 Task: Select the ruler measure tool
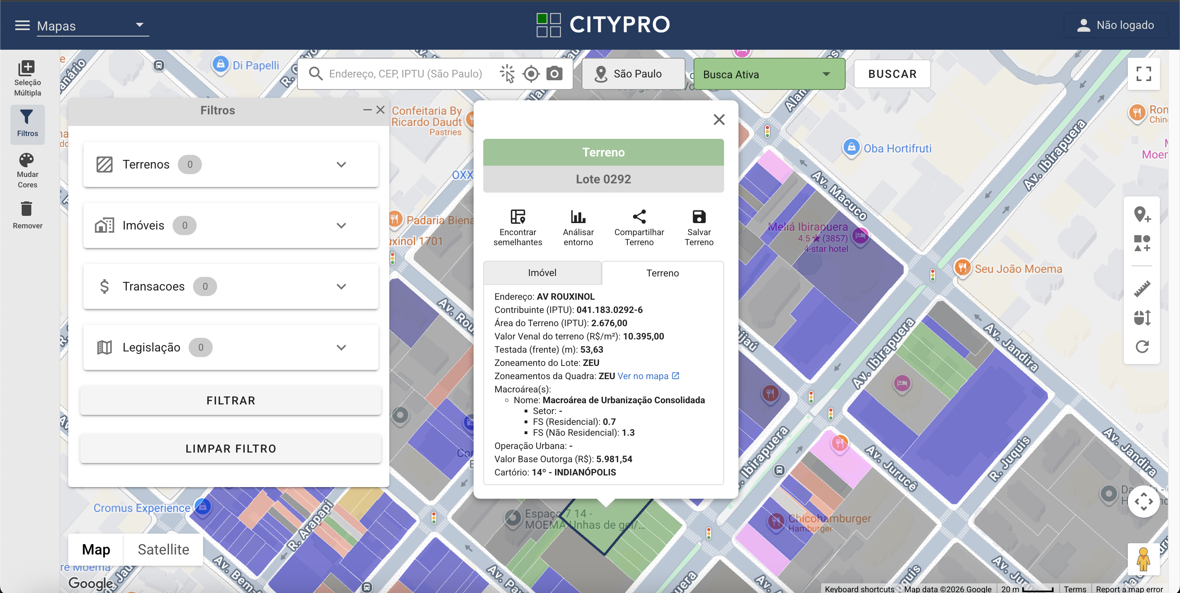tap(1142, 288)
